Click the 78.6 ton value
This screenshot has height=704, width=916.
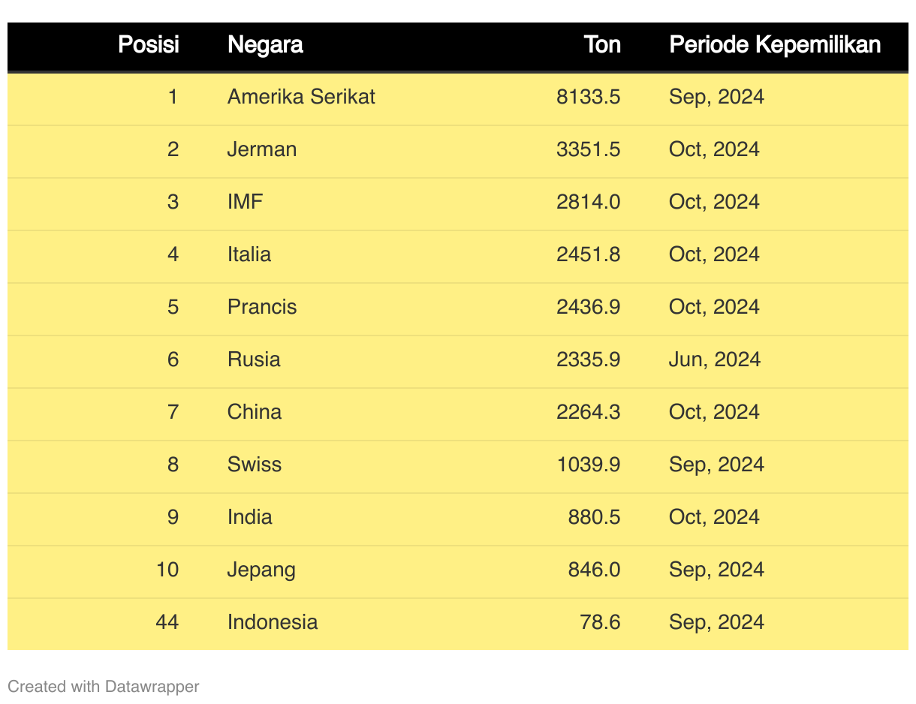tap(600, 622)
